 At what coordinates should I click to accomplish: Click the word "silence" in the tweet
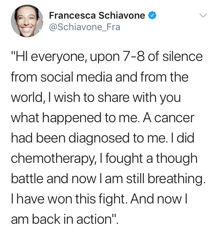click(x=183, y=57)
